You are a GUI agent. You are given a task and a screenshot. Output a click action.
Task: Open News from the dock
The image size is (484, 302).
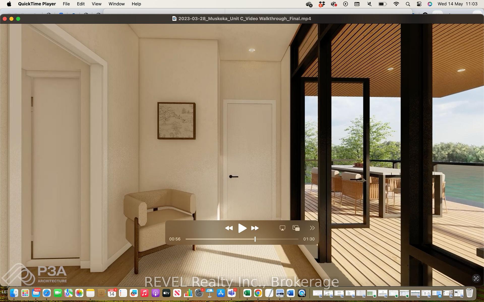[177, 293]
